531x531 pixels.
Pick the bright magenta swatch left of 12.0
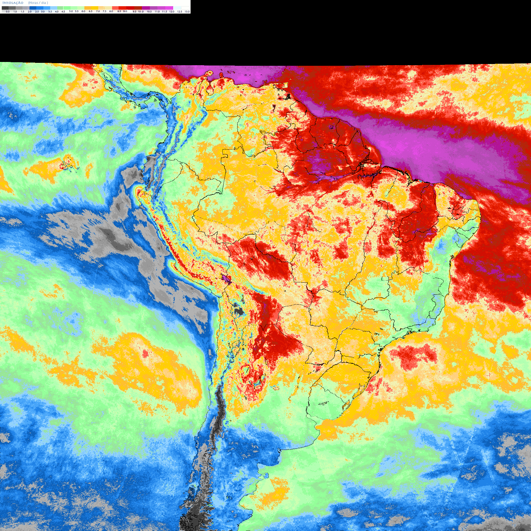(x=169, y=8)
